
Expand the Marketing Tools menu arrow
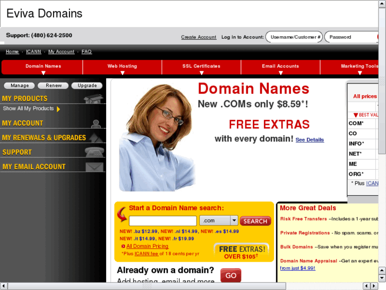tap(360, 73)
